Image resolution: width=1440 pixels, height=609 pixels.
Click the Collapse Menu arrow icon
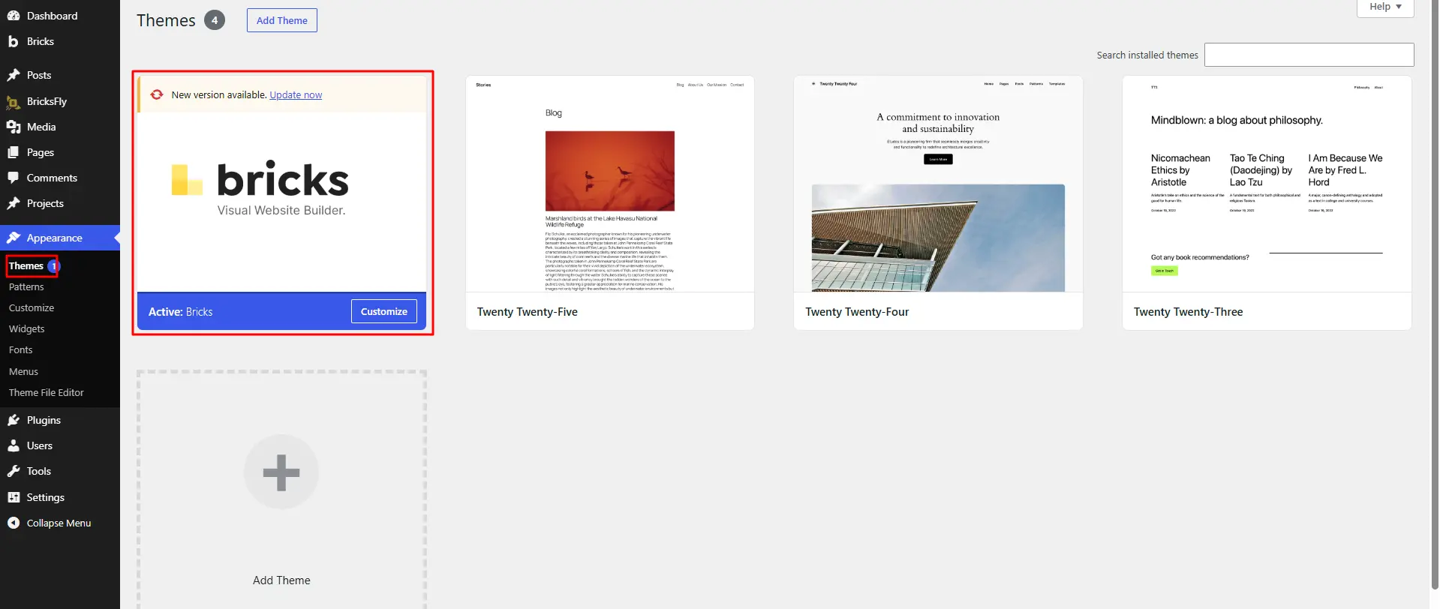click(x=14, y=523)
